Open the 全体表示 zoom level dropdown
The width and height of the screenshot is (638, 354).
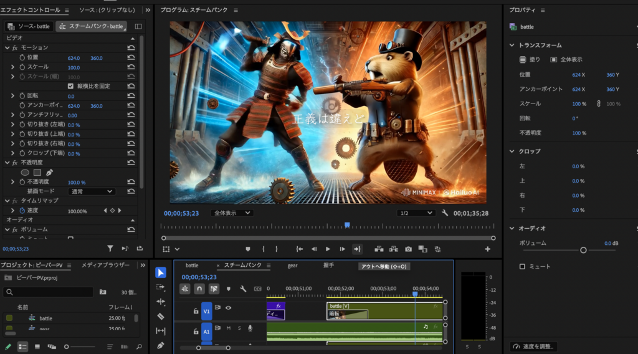[231, 213]
